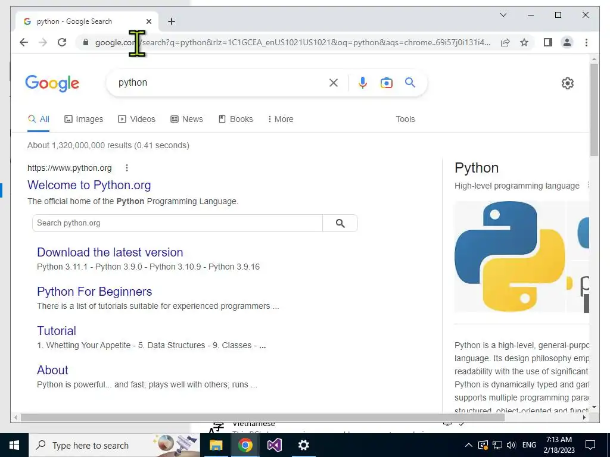
Task: Open Python For Beginners link
Action: (x=95, y=292)
